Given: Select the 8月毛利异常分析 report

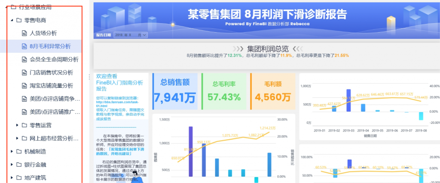Looking at the screenshot, I should pyautogui.click(x=50, y=46).
